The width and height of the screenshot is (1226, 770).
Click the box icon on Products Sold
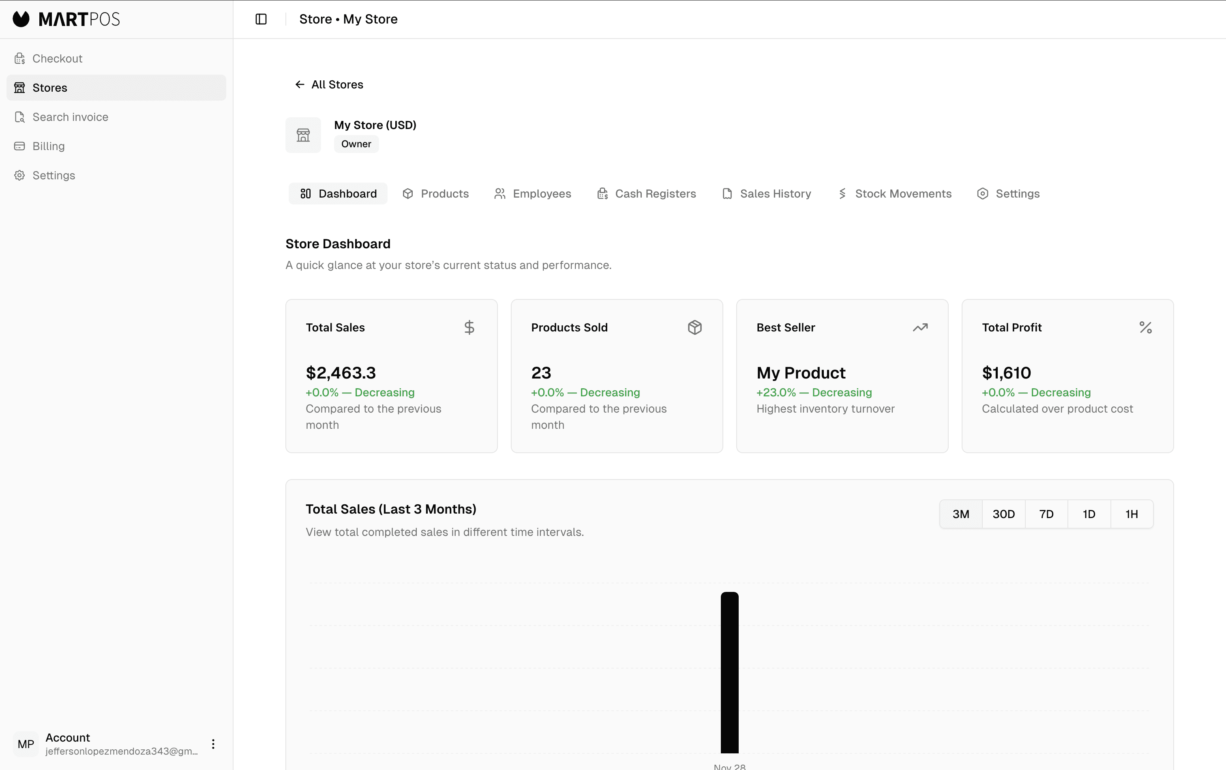click(694, 327)
